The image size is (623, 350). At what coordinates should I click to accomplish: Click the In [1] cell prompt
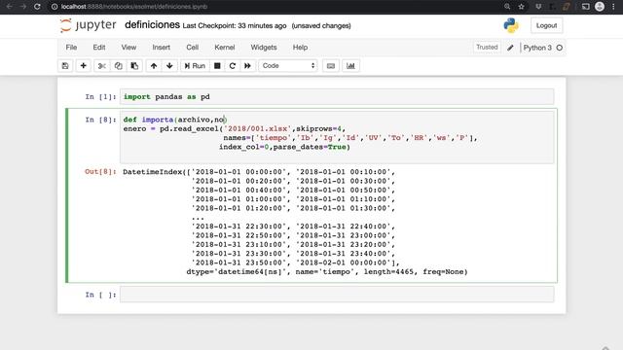(x=100, y=97)
